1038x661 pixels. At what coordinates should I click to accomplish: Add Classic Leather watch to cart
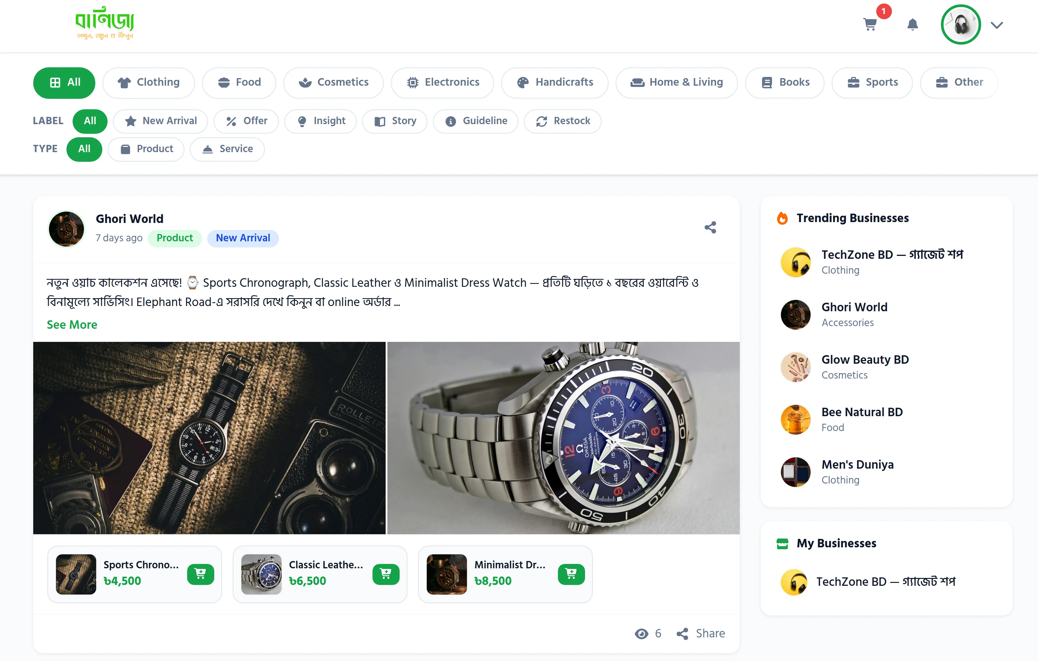[386, 574]
